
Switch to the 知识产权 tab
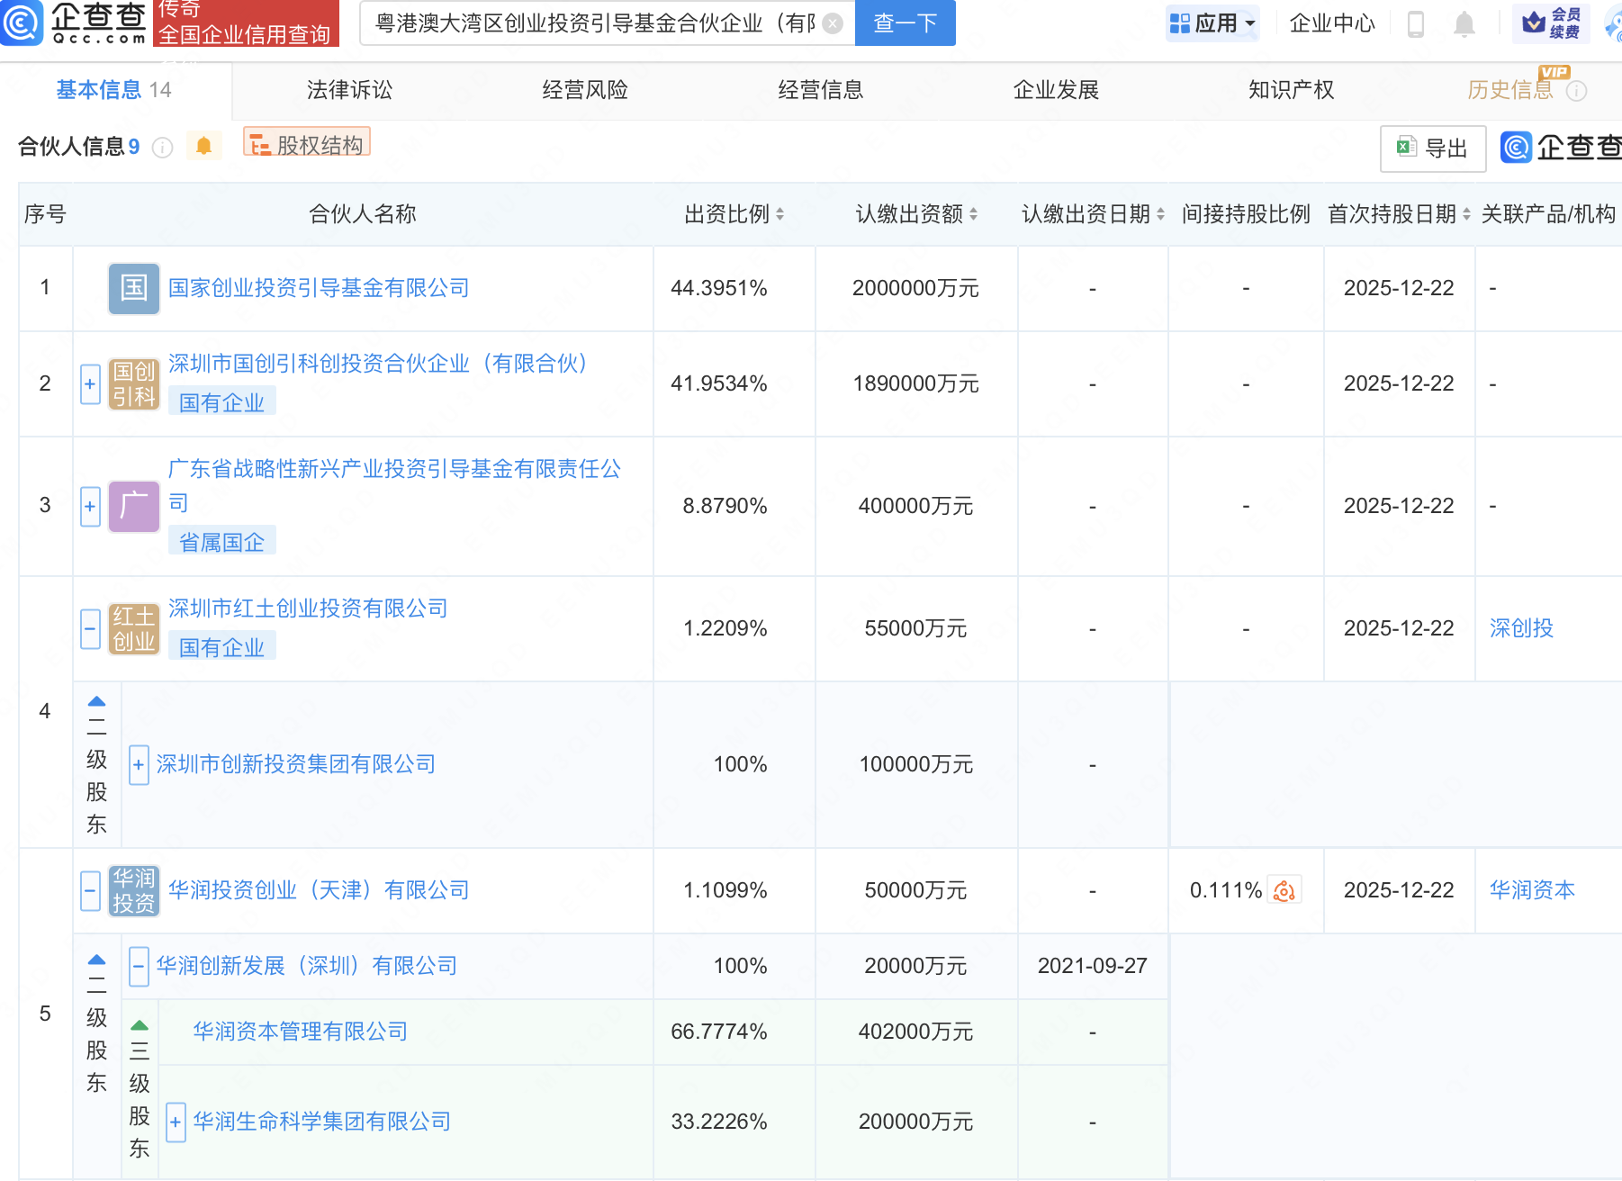click(1291, 90)
